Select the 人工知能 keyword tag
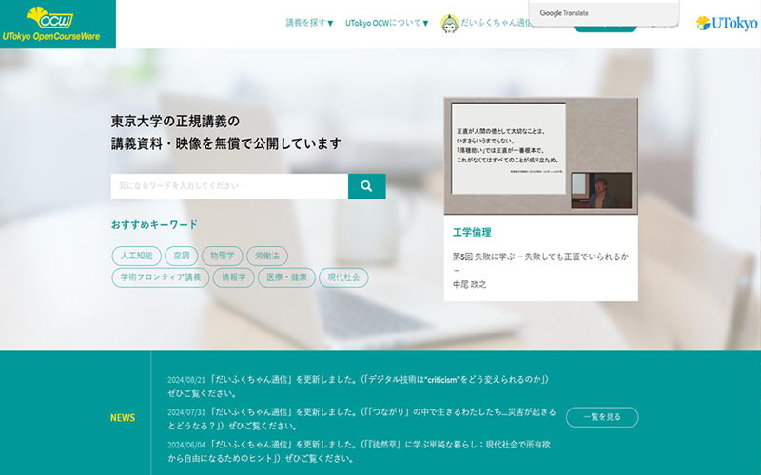 pos(136,256)
